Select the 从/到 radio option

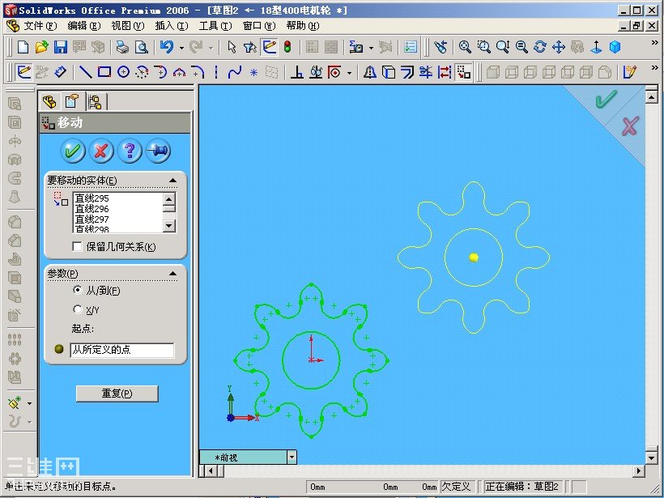click(78, 290)
